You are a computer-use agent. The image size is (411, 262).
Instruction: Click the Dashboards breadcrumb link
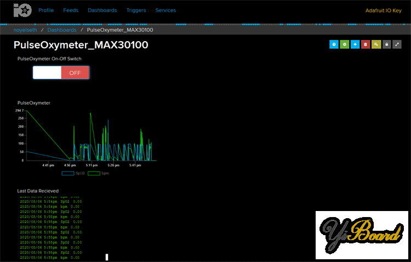pos(62,30)
